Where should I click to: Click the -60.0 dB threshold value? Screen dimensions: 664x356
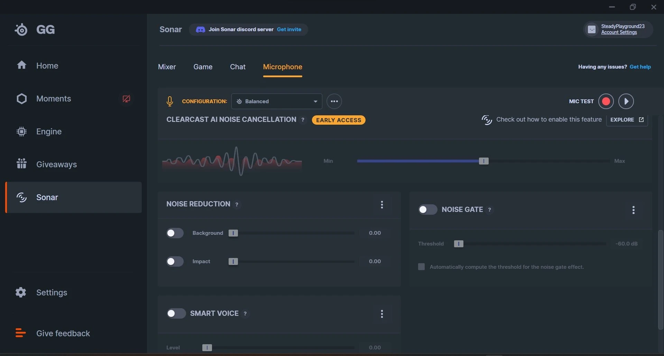627,244
